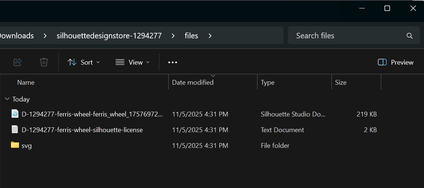424x188 pixels.
Task: Click the Type column header
Action: coord(267,83)
